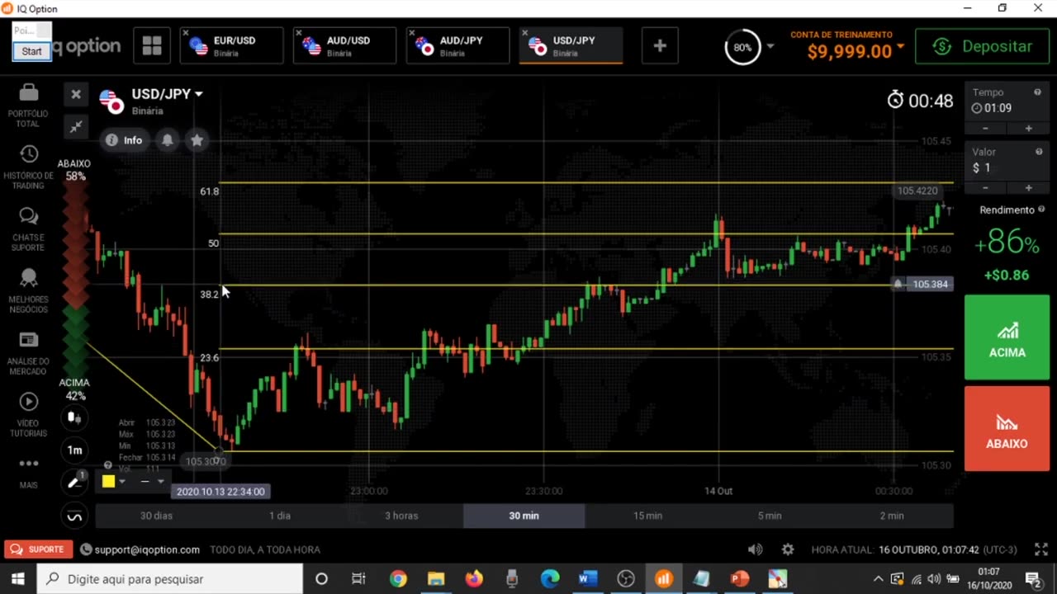Close the AUD/JPY tab
Viewport: 1057px width, 594px height.
click(412, 33)
